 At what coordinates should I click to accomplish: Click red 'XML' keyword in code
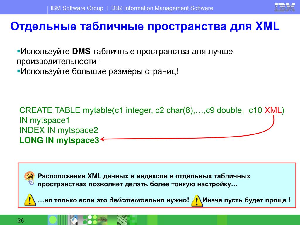point(273,110)
